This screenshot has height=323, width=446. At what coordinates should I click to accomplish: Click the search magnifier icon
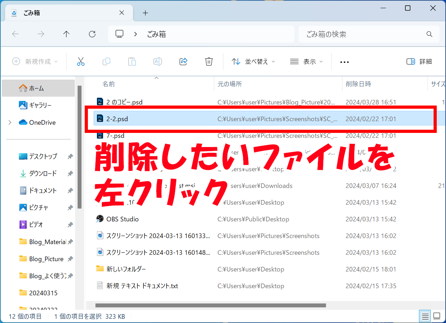tap(429, 34)
